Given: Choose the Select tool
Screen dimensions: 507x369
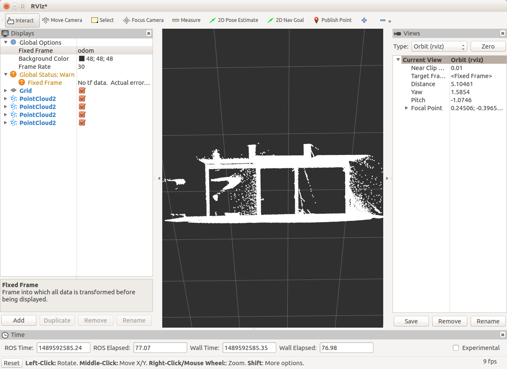Looking at the screenshot, I should (x=103, y=20).
